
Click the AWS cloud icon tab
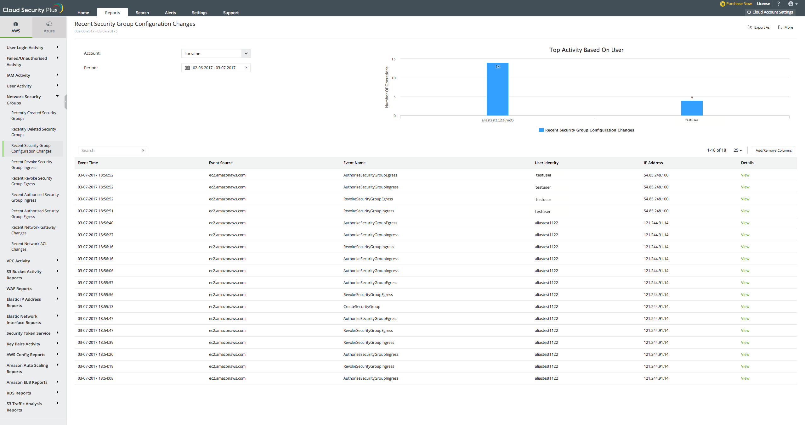coord(16,24)
